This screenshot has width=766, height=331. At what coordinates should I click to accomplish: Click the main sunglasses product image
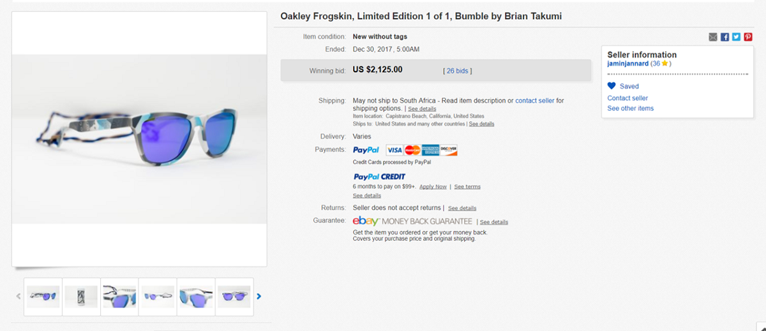[139, 139]
